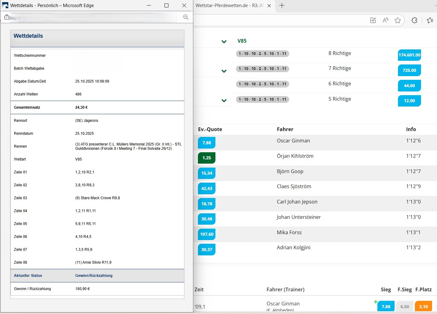Click the orange 2,10 F.Platz odds

(x=423, y=306)
